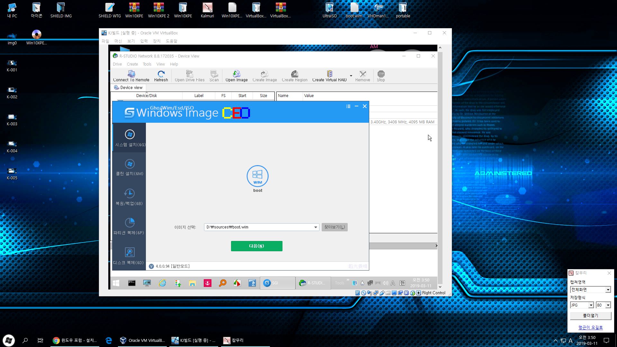Click the Stop toolbar icon in R-STUDIO
617x347 pixels.
pyautogui.click(x=381, y=76)
